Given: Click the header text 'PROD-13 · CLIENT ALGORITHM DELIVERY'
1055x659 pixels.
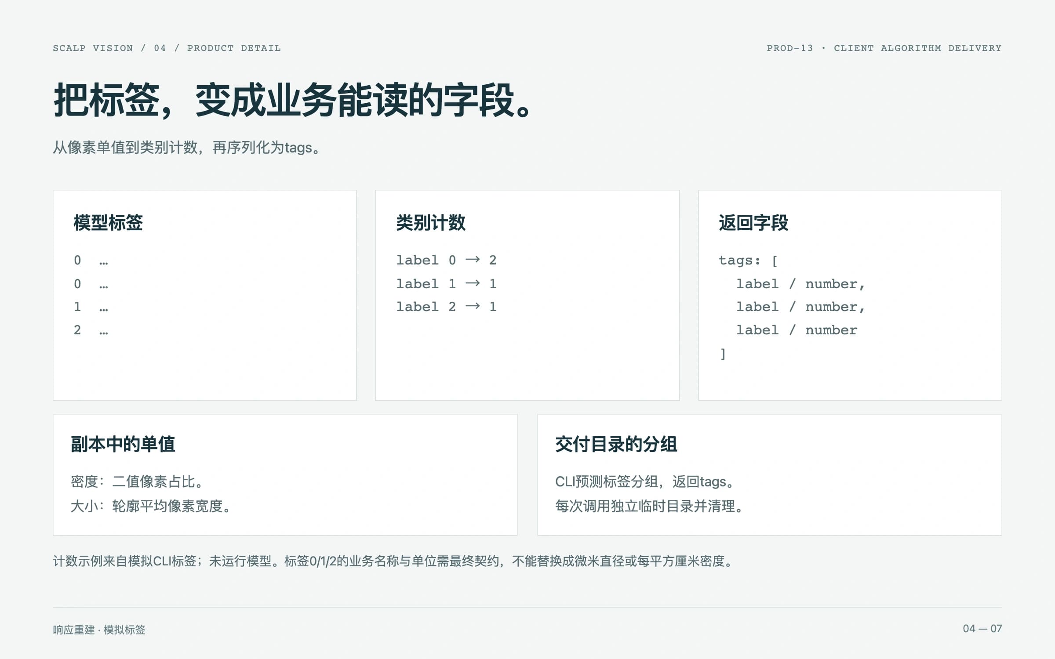Looking at the screenshot, I should [884, 48].
